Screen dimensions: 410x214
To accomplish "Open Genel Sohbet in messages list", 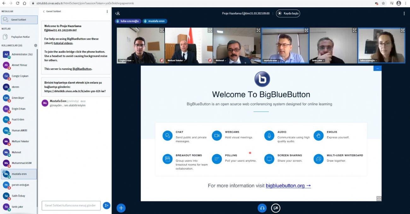I will click(19, 20).
